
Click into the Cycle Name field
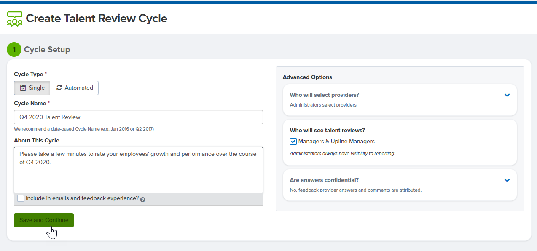(x=138, y=117)
